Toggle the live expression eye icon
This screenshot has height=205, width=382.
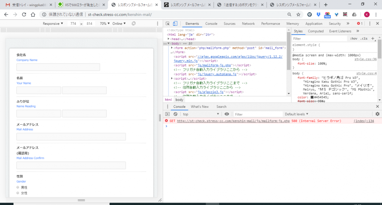click(x=227, y=114)
